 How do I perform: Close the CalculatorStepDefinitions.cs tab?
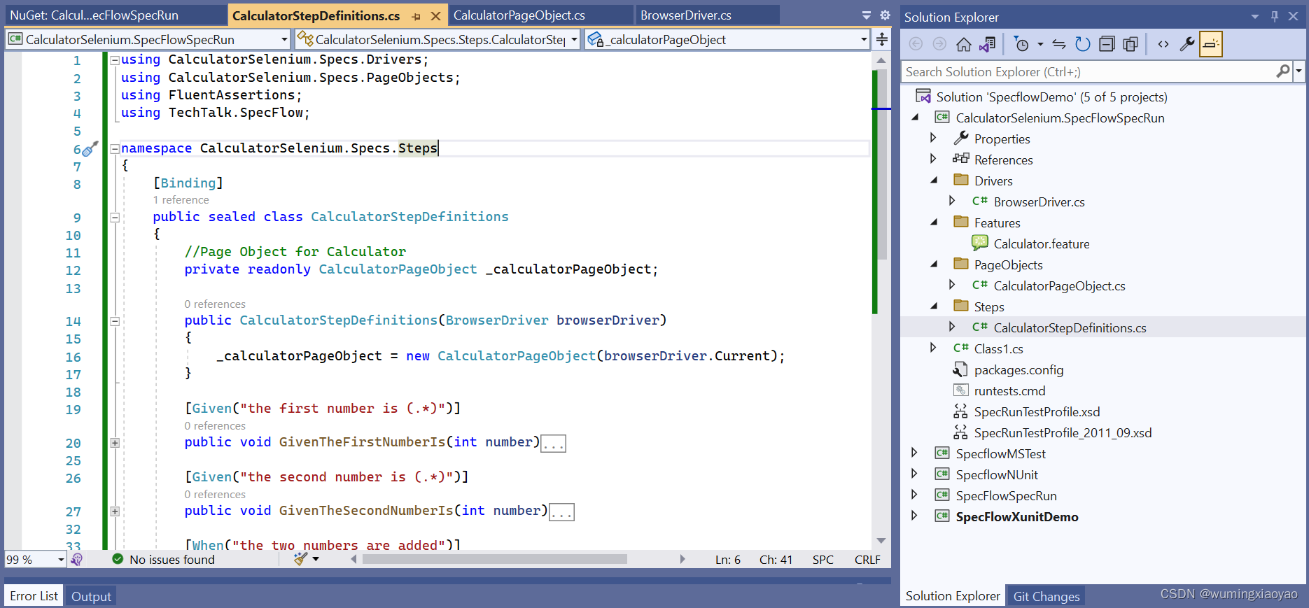click(435, 15)
